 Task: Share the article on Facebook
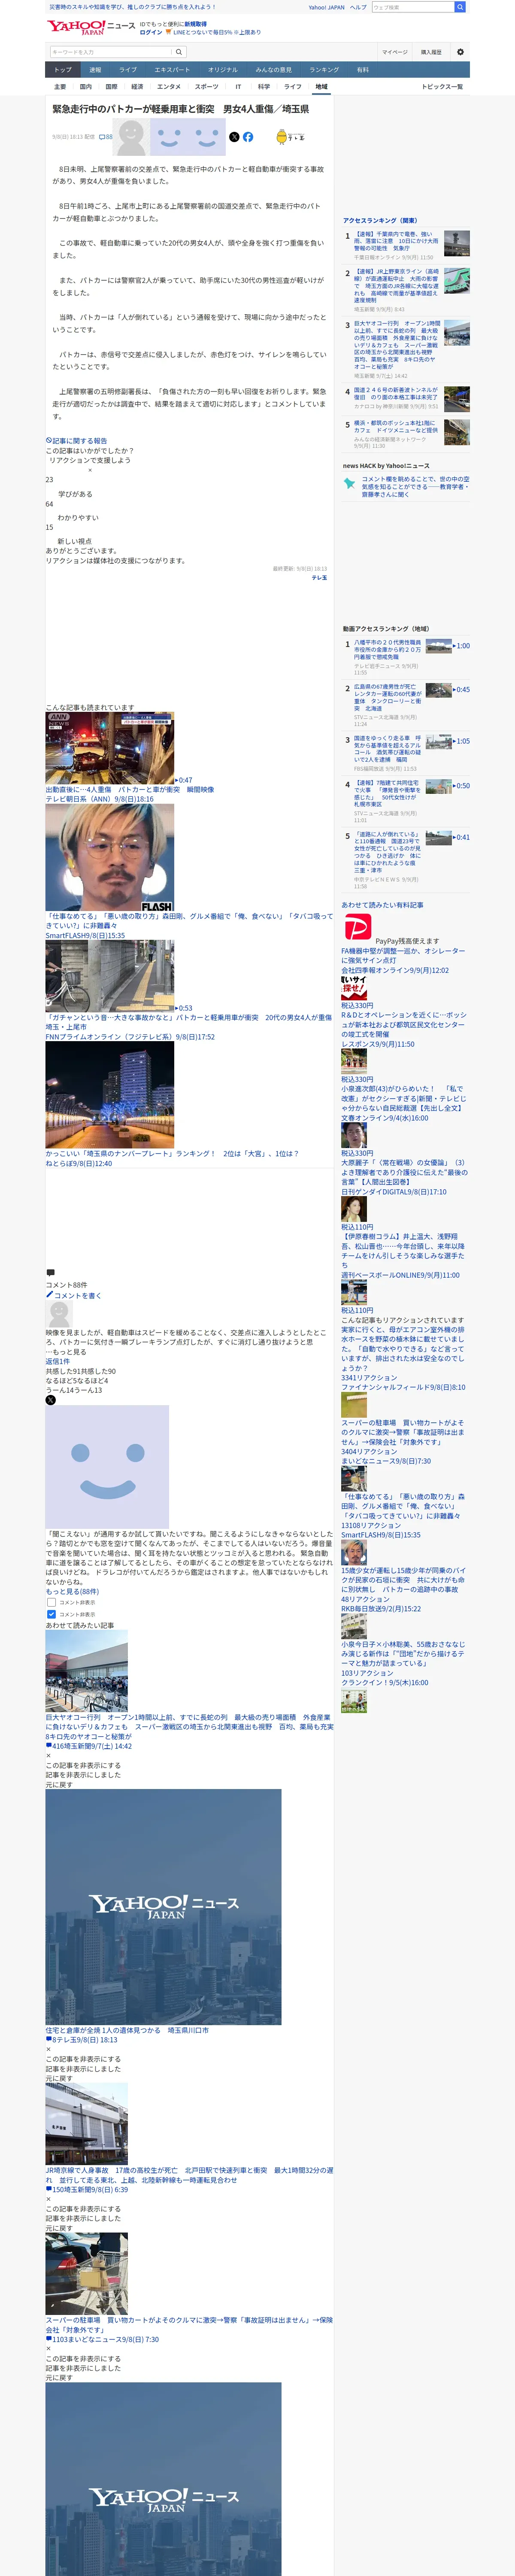[x=248, y=137]
